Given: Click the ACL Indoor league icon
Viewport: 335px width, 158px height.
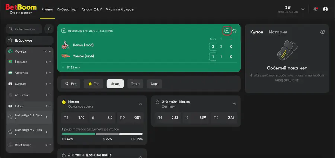Looking at the screenshot, I should [10, 95].
